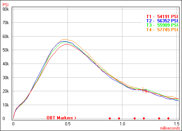Viewport: 182px width, 131px height.
Task: Click the 0.5 x-axis label
Action: (x=68, y=124)
